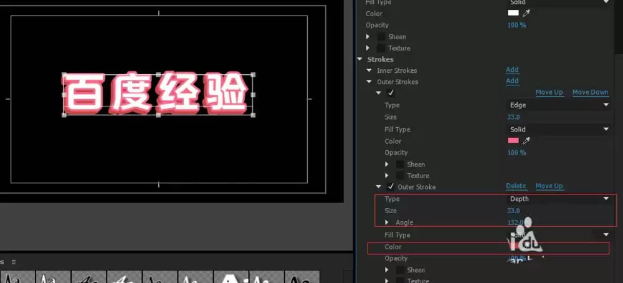The height and width of the screenshot is (283, 623).
Task: Enable the Texture checkbox under the pink stroke color
Action: coord(400,176)
